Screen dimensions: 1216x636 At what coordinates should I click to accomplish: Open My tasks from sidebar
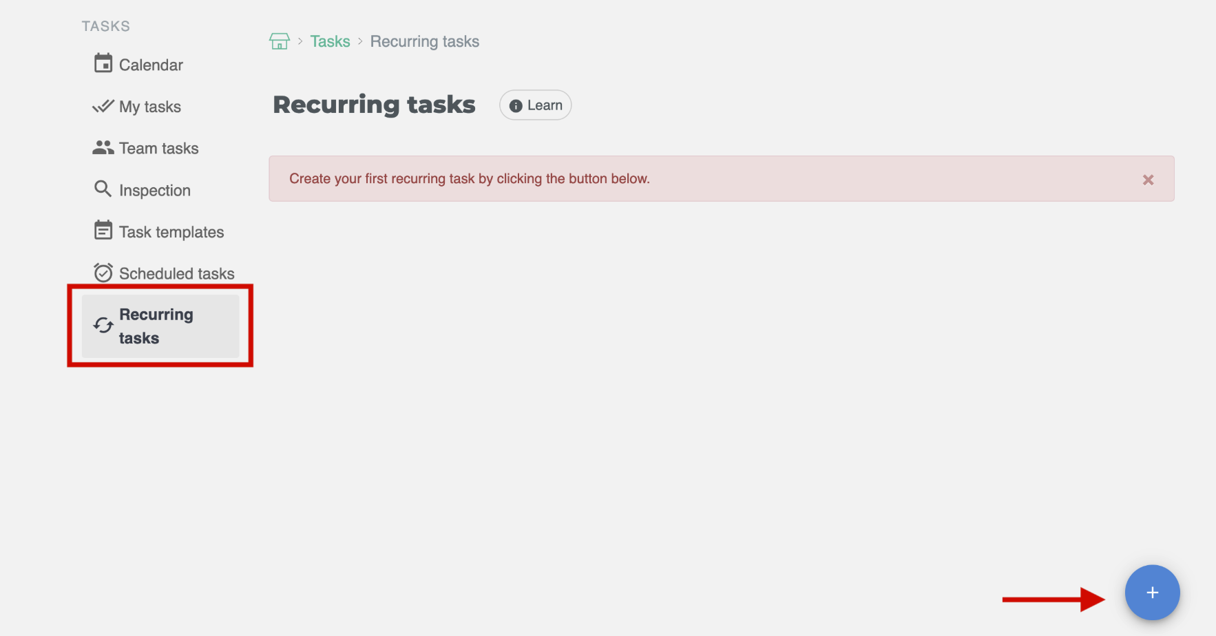[150, 106]
